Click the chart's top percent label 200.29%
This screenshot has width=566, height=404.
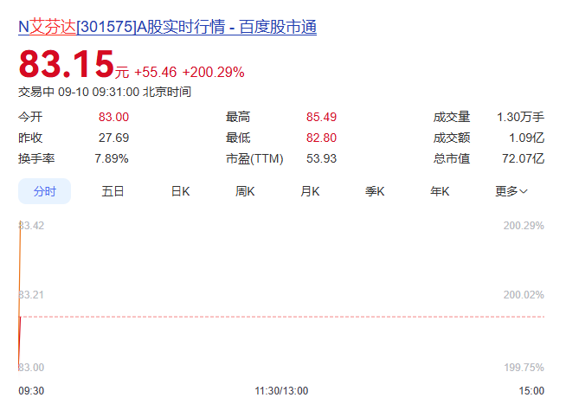coord(524,226)
